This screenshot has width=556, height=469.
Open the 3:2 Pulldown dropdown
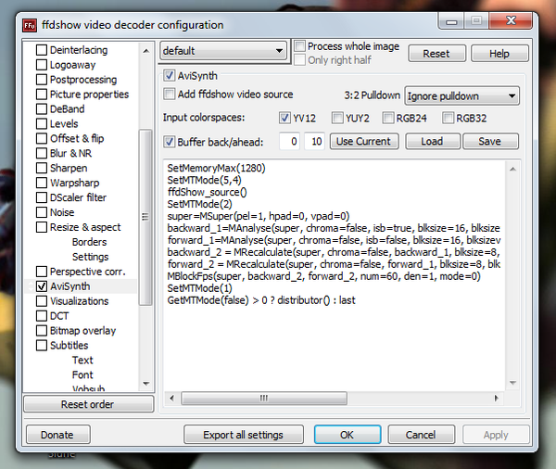[462, 95]
